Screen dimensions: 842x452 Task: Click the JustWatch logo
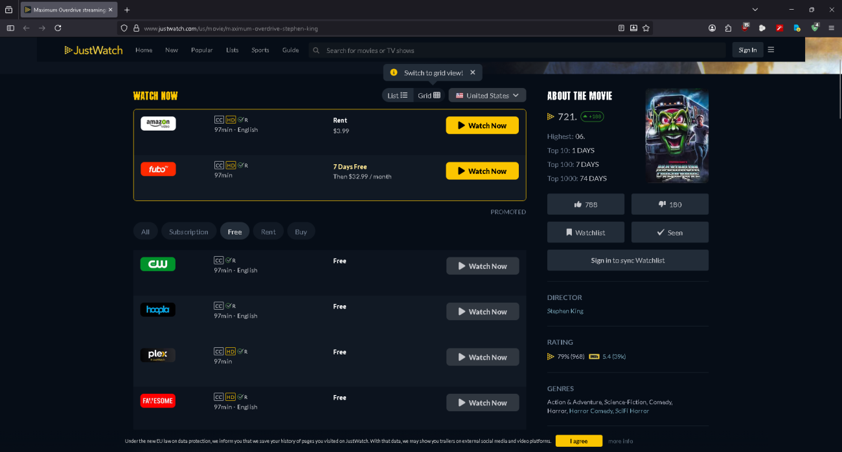pos(93,50)
